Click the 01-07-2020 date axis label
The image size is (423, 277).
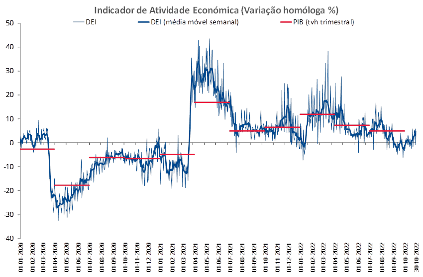[90, 257]
